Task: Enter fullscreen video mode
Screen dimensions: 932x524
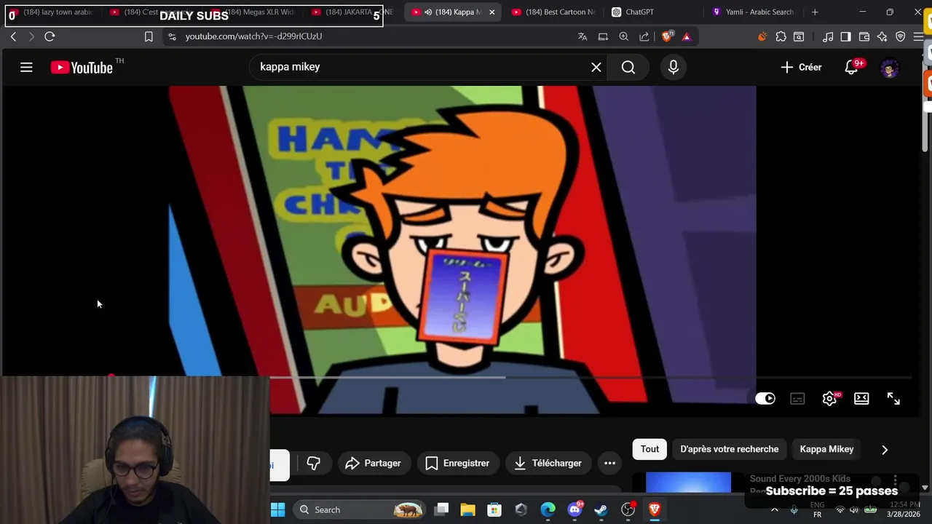Action: click(893, 398)
